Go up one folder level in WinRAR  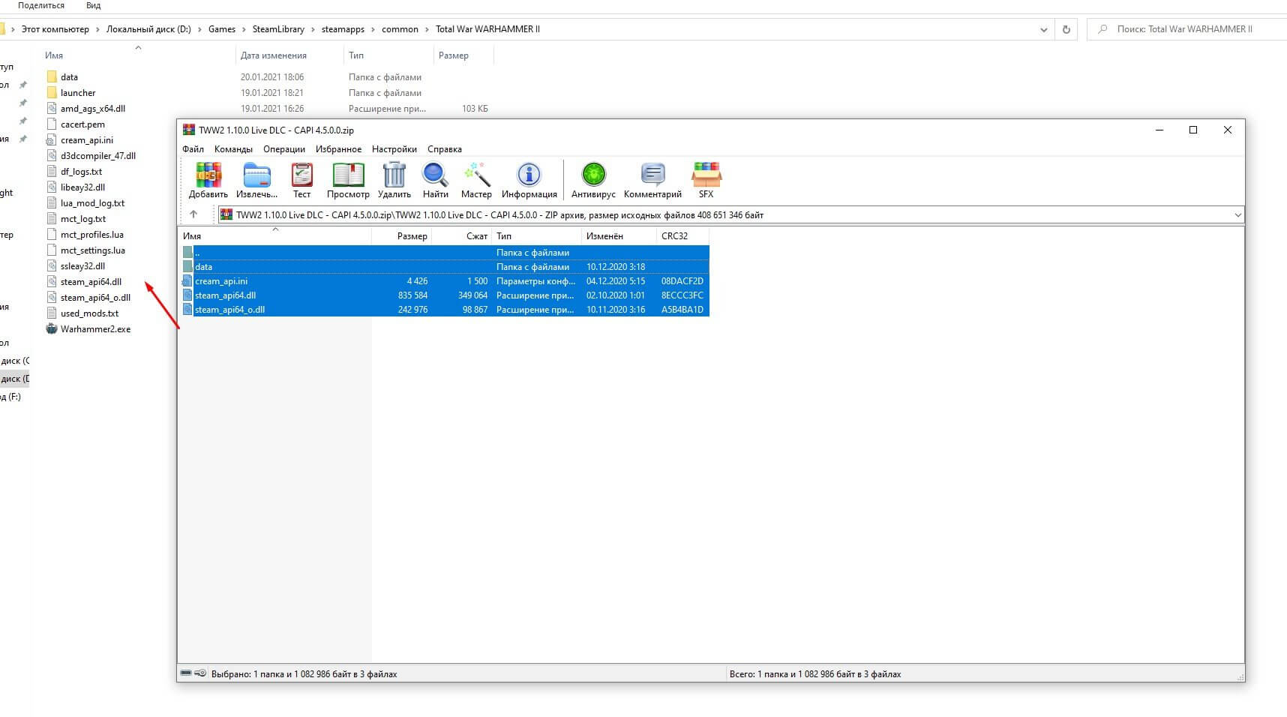193,214
